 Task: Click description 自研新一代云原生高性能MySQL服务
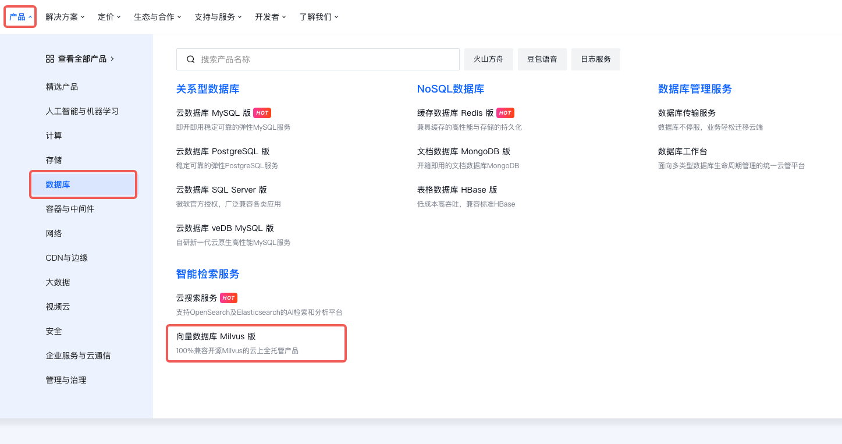click(x=233, y=243)
